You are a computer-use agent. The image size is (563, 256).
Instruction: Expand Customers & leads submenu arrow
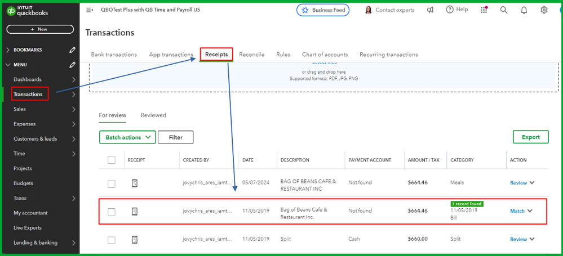74,139
